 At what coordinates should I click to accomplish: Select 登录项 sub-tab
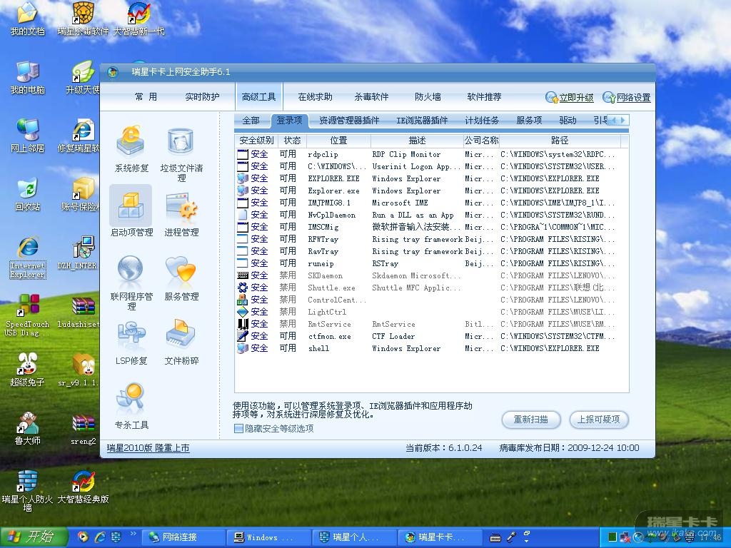pyautogui.click(x=289, y=120)
